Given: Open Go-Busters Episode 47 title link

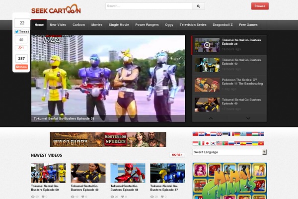Looking at the screenshot, I should click(164, 188).
